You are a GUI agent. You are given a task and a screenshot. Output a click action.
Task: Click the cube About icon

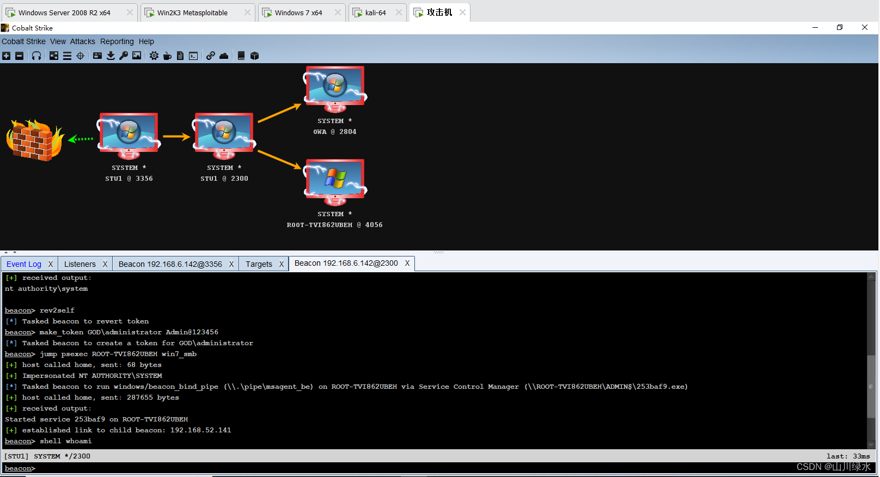coord(254,56)
